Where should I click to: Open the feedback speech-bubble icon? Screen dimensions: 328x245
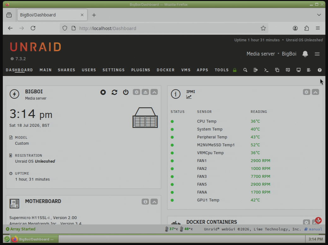[288, 70]
